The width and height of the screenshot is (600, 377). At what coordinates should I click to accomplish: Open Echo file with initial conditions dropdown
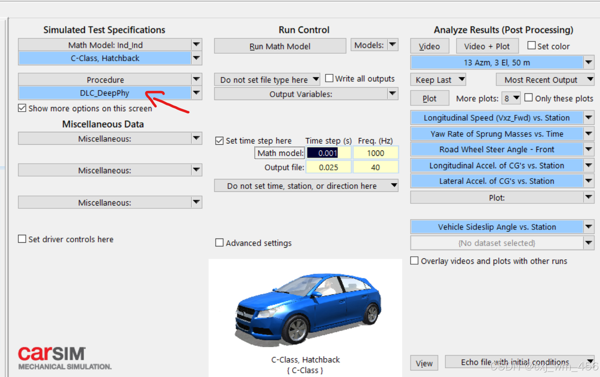click(x=520, y=362)
